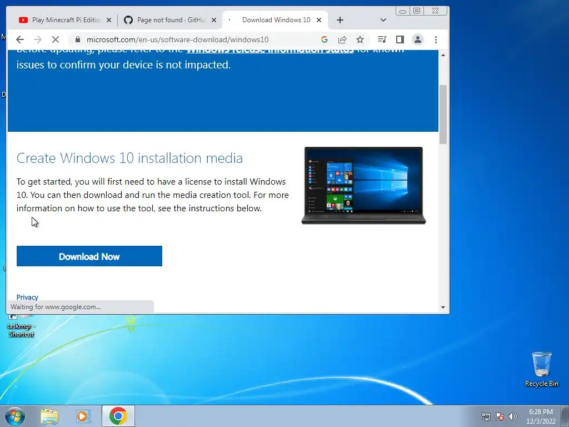Minimize the Chrome window
Viewport: 569px width, 427px height.
403,11
